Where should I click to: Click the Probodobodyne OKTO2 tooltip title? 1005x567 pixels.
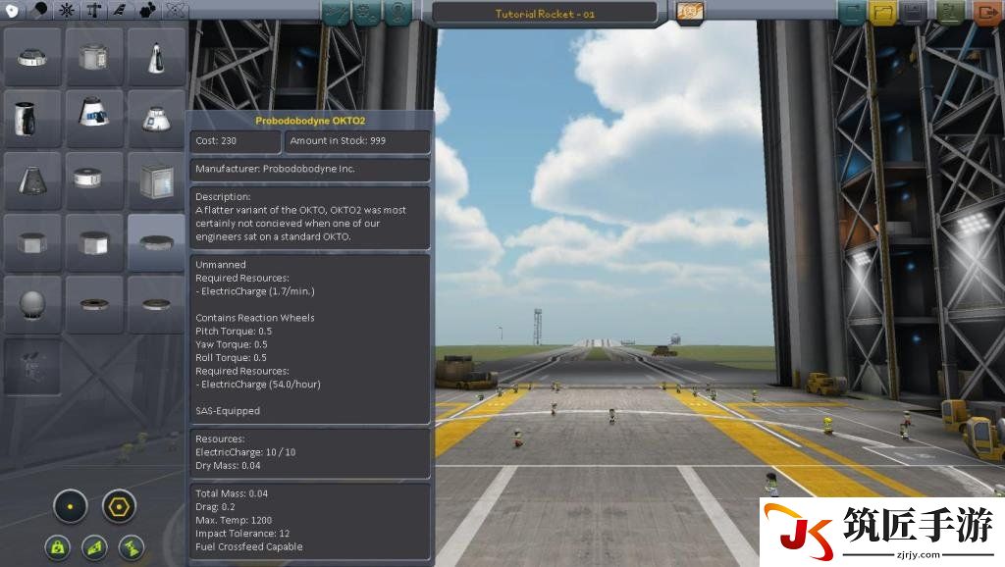point(310,121)
